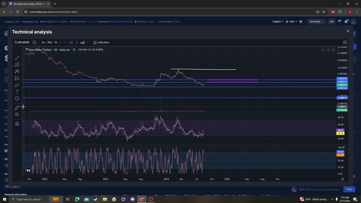Select the zoom in tool
The height and width of the screenshot is (203, 361).
pyautogui.click(x=17, y=114)
